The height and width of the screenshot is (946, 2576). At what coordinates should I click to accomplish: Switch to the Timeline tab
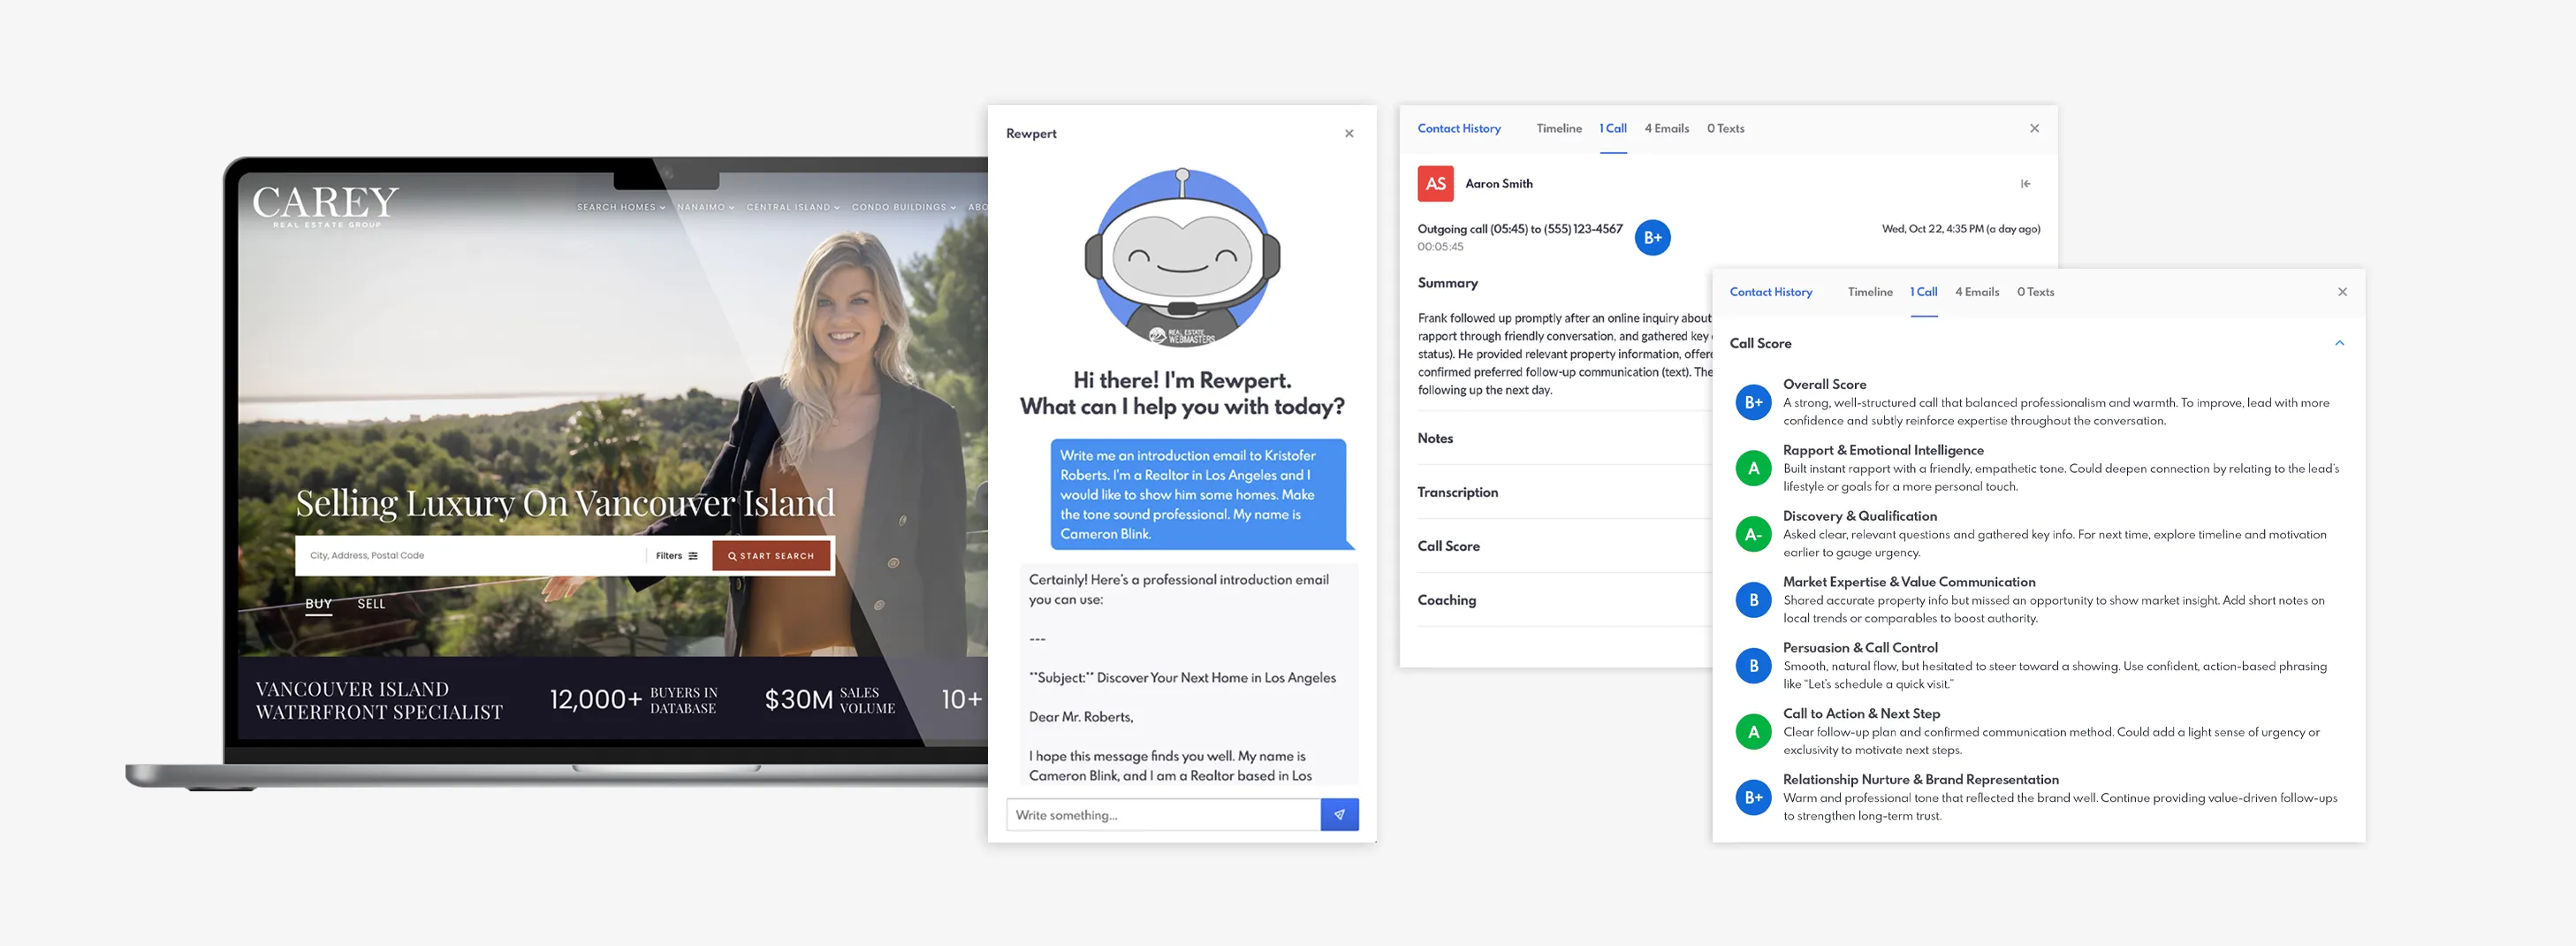click(1870, 291)
